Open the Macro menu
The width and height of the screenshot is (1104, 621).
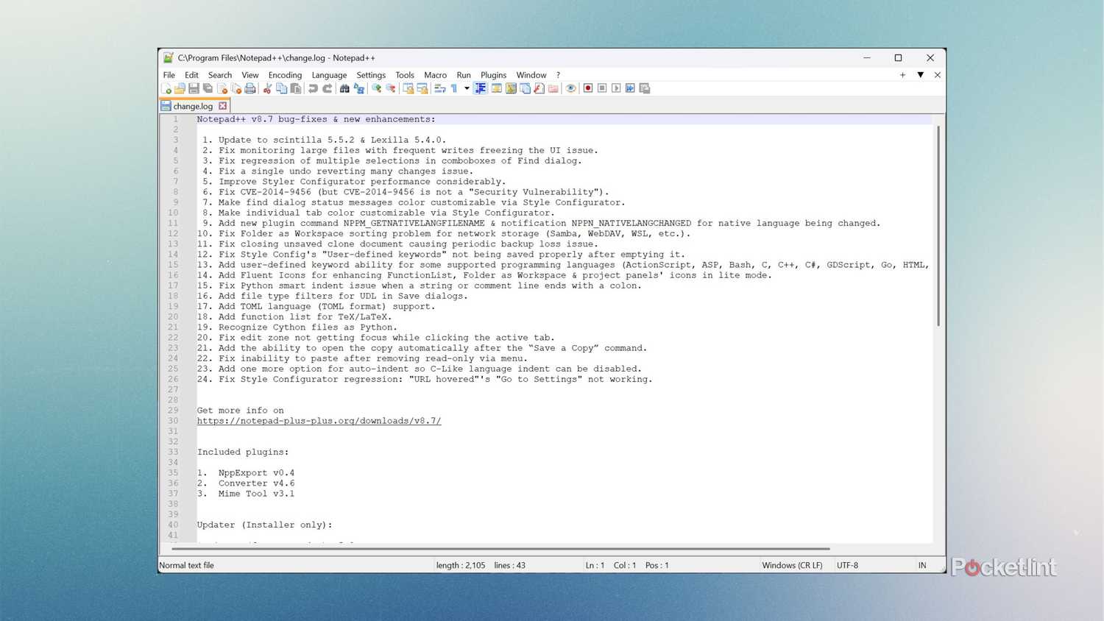point(435,75)
